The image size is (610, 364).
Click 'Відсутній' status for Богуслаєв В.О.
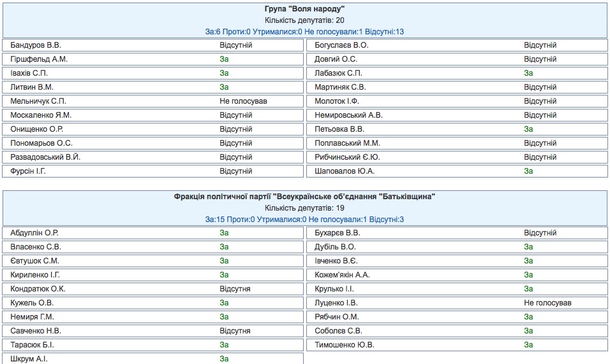540,45
